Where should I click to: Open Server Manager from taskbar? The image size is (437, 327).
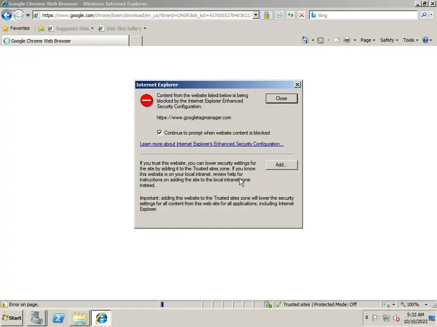tap(37, 318)
